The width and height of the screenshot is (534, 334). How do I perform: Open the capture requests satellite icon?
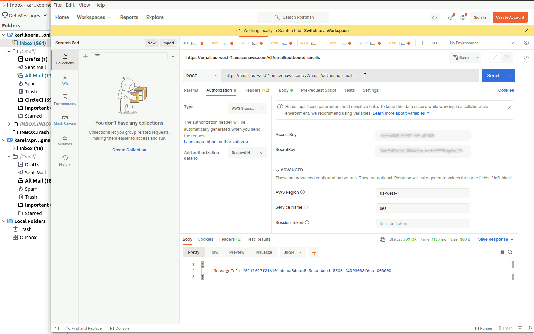tap(451, 17)
